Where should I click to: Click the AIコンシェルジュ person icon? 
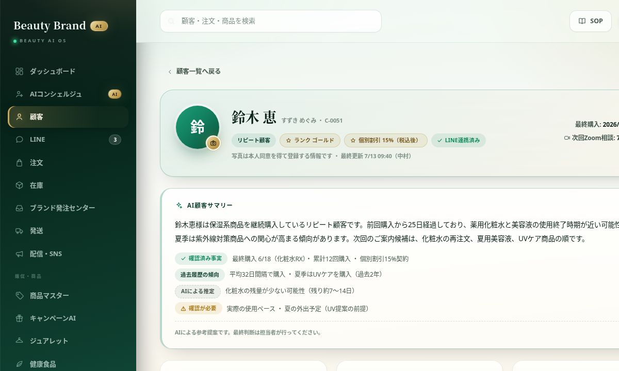20,94
